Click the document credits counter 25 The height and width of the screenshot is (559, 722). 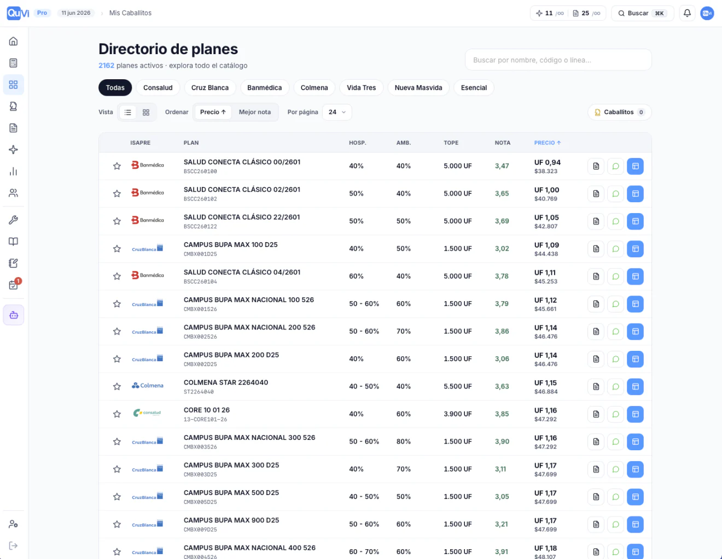[x=586, y=13]
